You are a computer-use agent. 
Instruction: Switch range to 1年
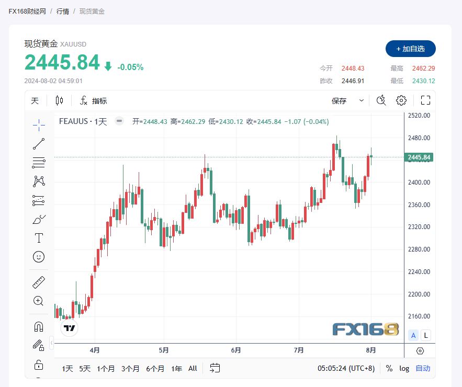click(176, 369)
